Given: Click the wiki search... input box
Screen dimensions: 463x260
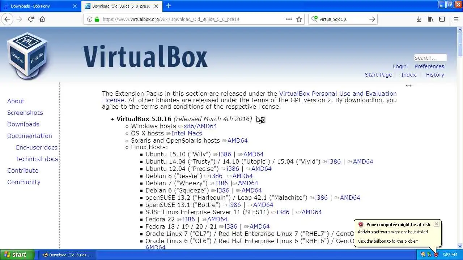Looking at the screenshot, I should point(430,58).
